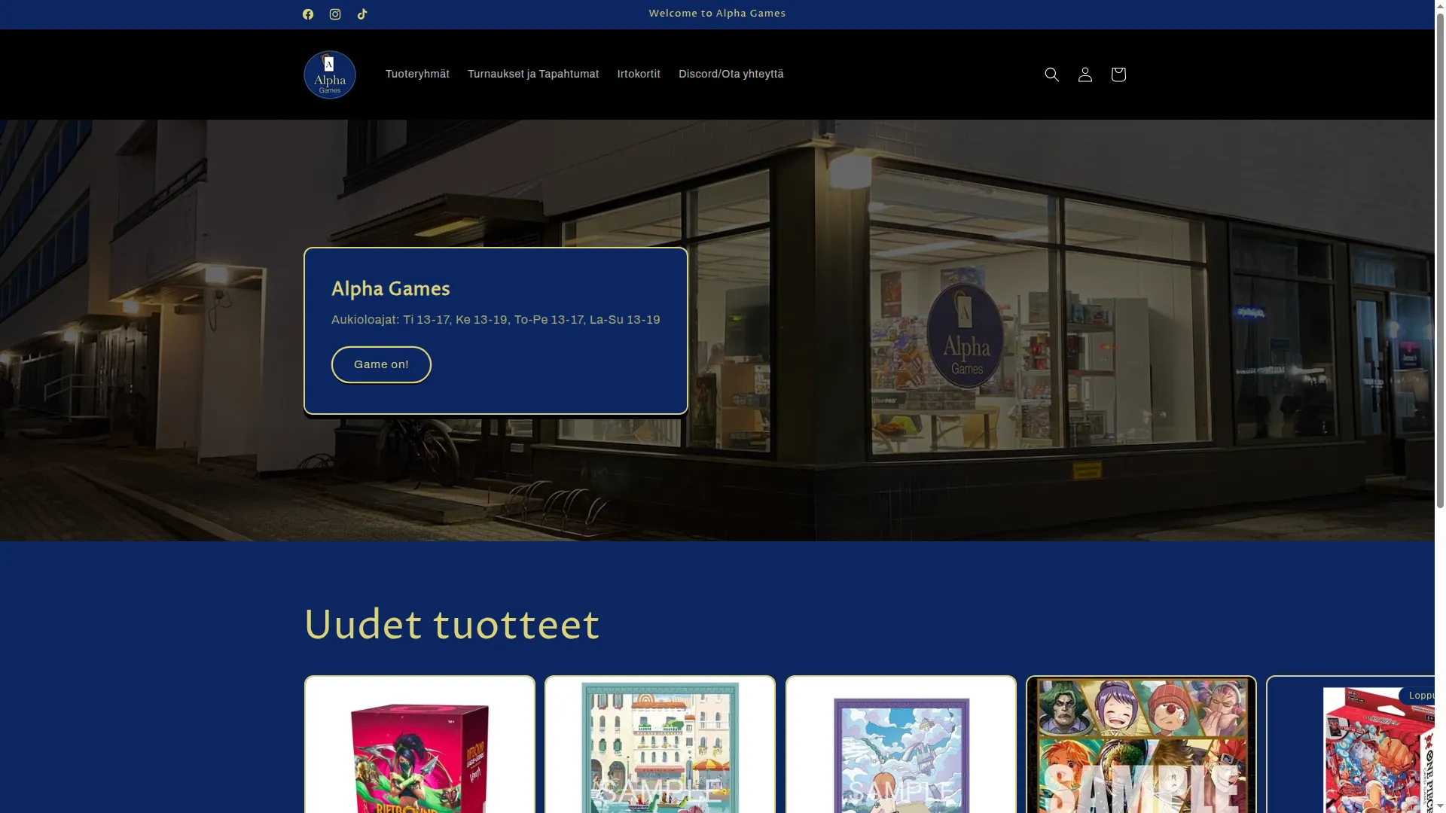Open the Tuoteryhmät menu
The width and height of the screenshot is (1446, 813).
(x=417, y=74)
